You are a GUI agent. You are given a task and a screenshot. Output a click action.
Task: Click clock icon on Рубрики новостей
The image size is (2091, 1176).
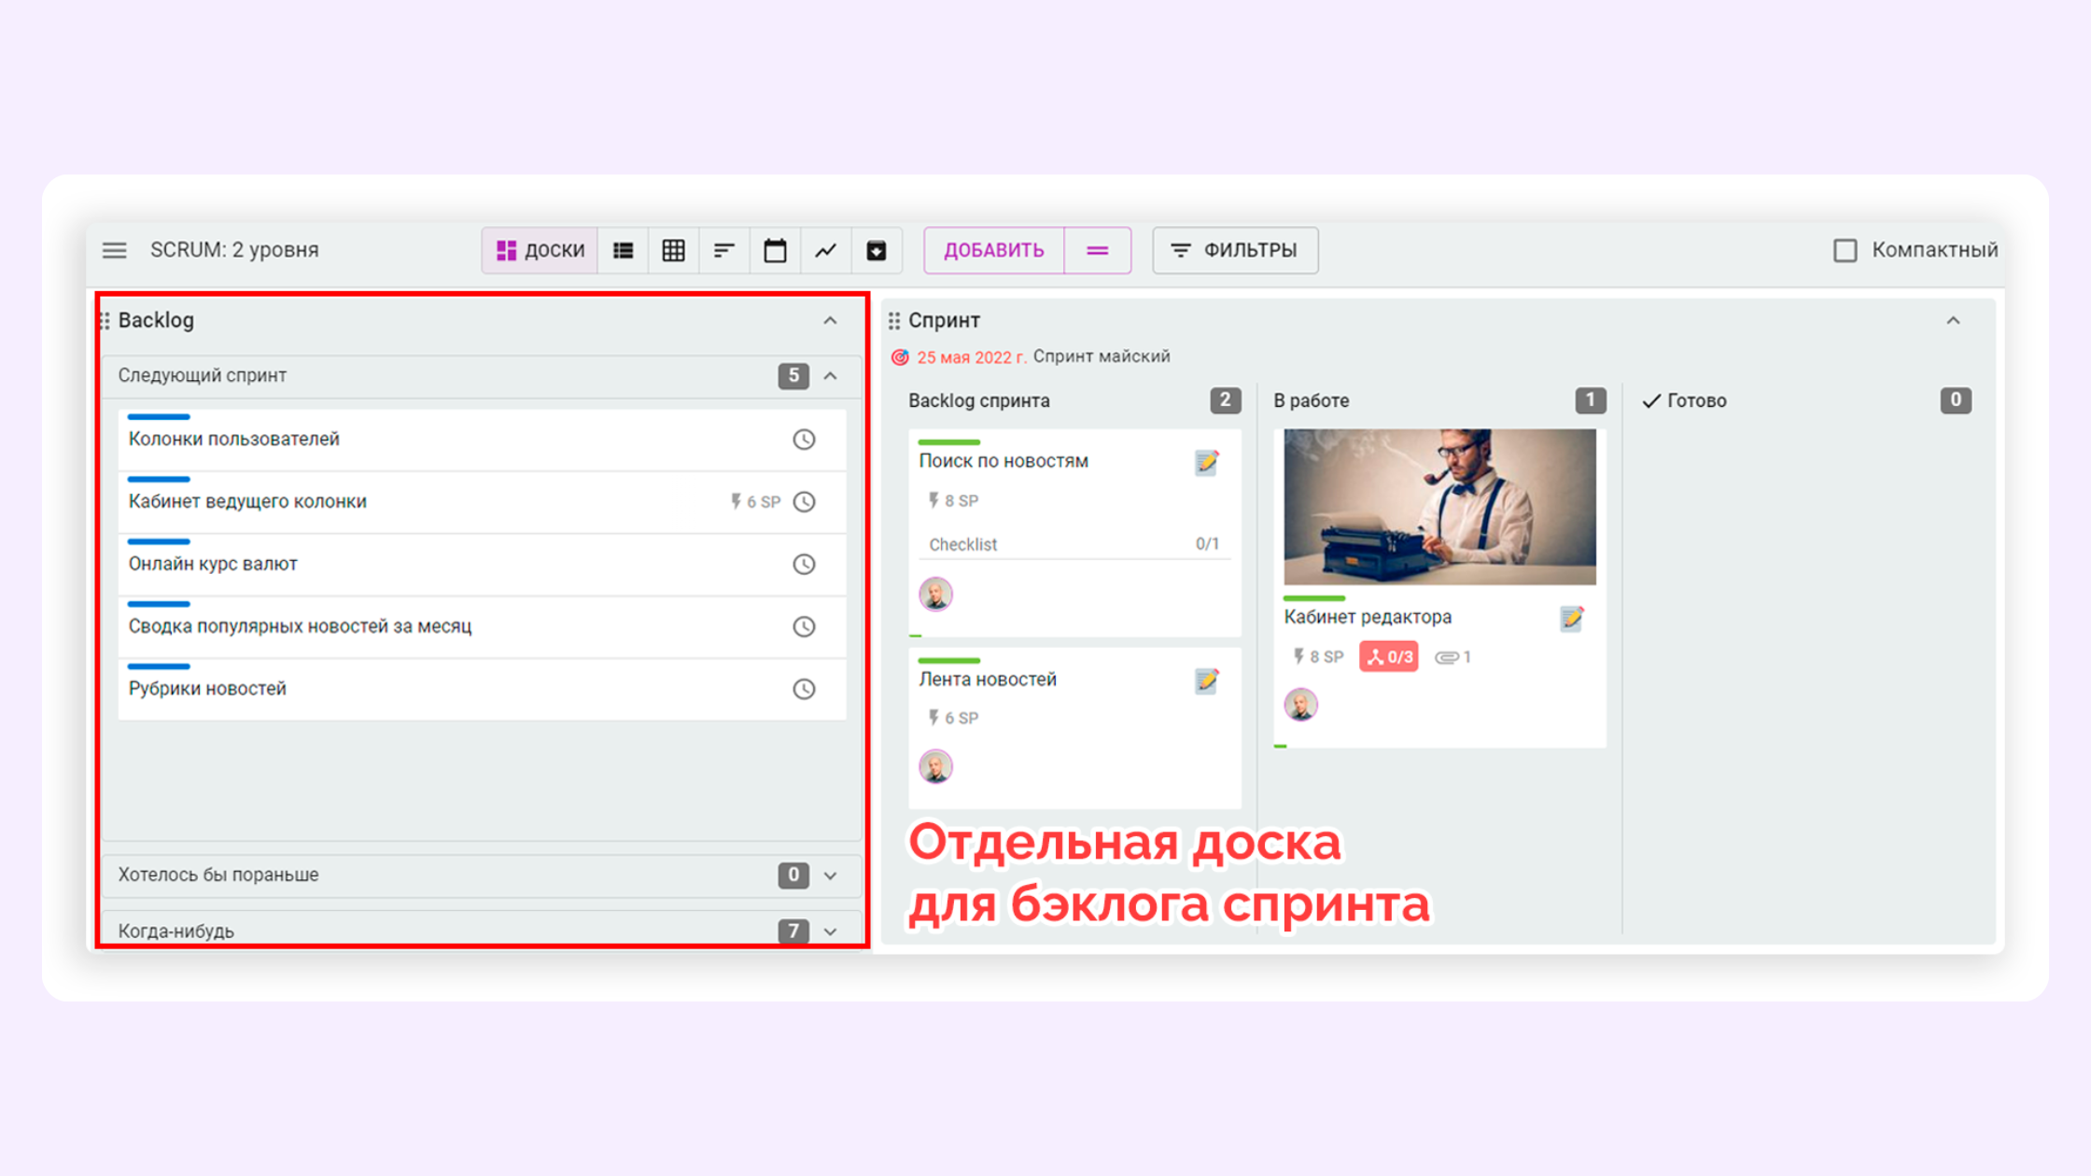click(804, 689)
